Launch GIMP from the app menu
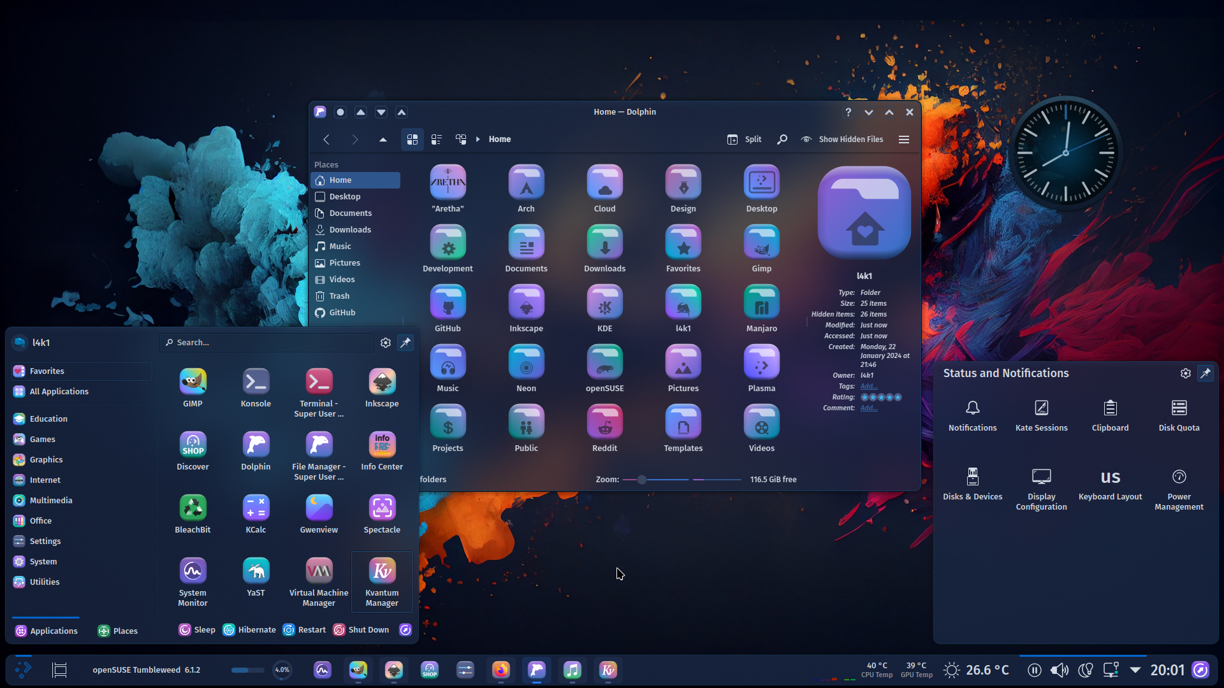The width and height of the screenshot is (1224, 688). pyautogui.click(x=193, y=387)
